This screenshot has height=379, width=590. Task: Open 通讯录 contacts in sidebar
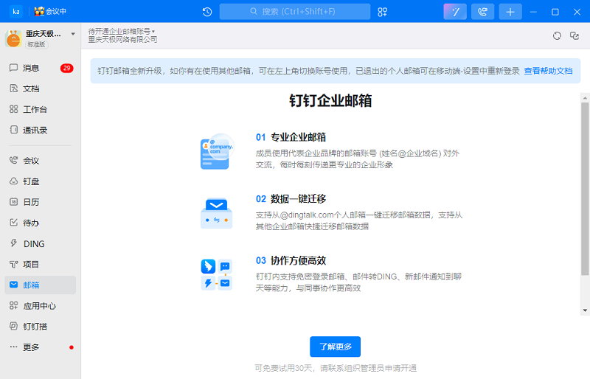pyautogui.click(x=41, y=131)
